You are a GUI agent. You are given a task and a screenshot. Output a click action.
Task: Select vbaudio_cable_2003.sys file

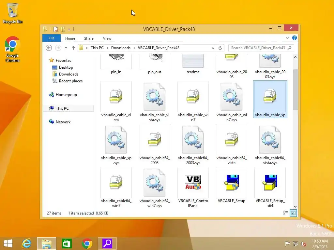(270, 66)
